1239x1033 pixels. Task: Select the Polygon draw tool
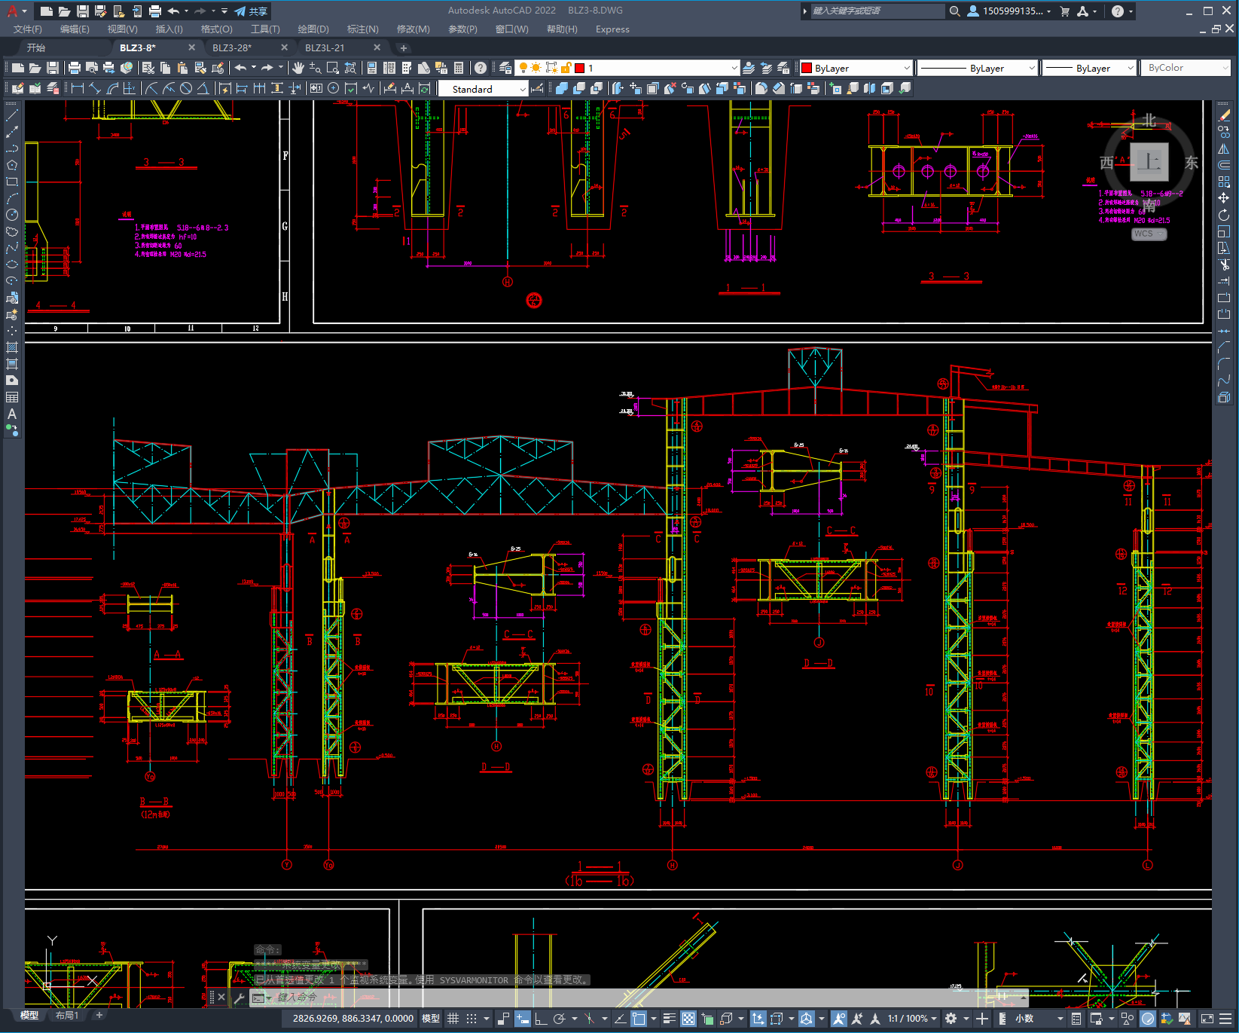coord(12,165)
